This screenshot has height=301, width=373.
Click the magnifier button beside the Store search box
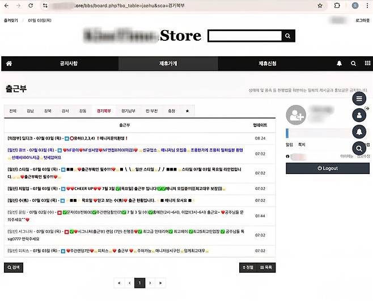288,36
